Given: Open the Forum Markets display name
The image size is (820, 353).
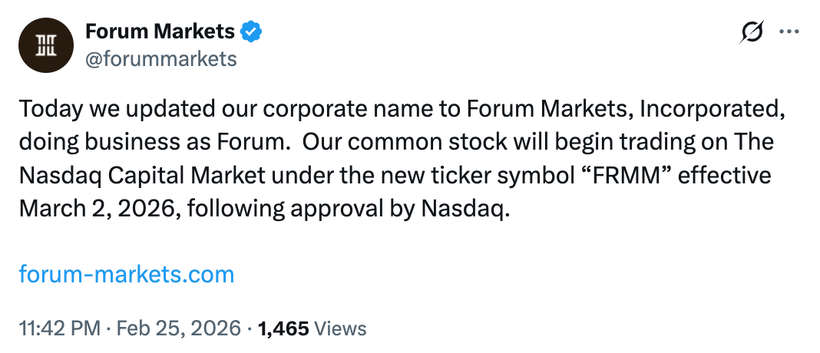Looking at the screenshot, I should coord(160,31).
